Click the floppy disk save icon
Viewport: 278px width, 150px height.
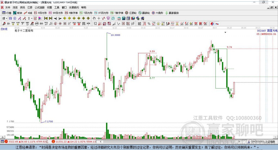tap(133, 18)
